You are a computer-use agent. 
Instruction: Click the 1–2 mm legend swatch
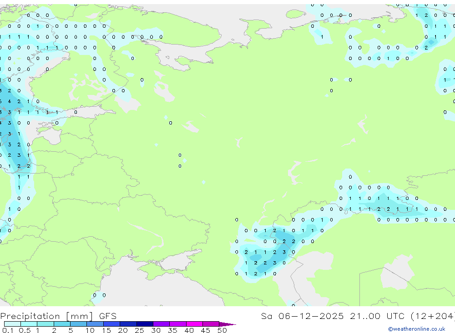(x=45, y=324)
